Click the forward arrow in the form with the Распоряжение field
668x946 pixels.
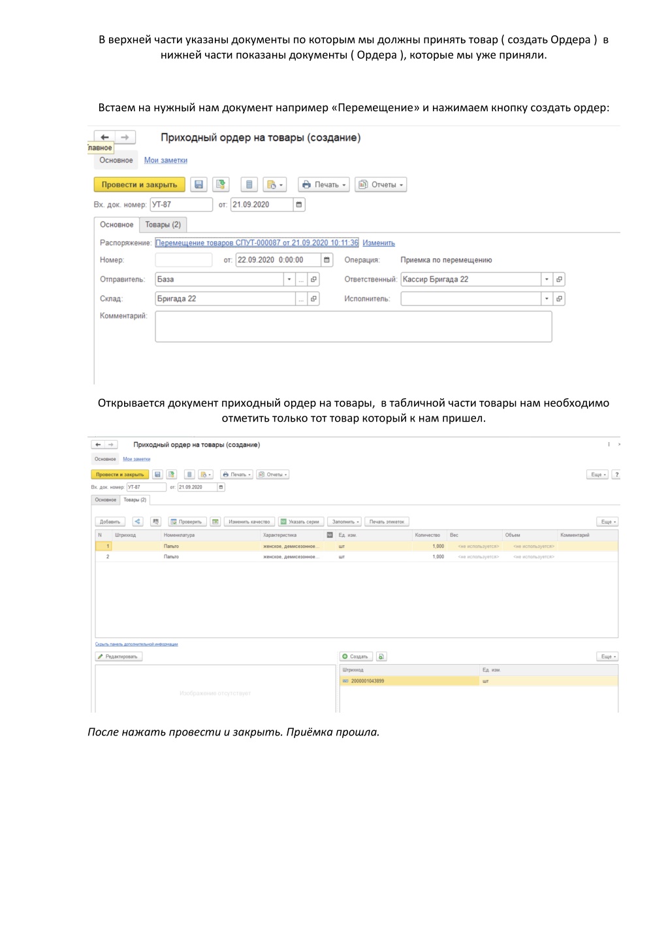pos(125,137)
